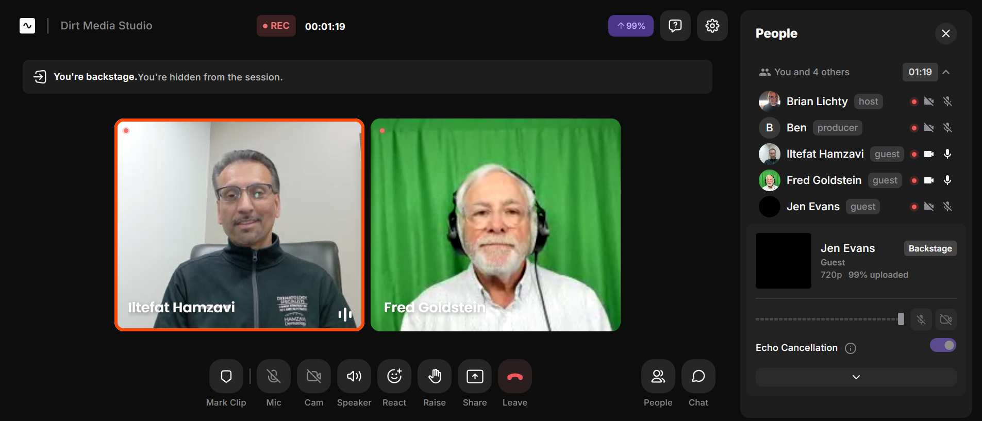Open the React emoji button
Viewport: 982px width, 421px height.
coord(394,376)
